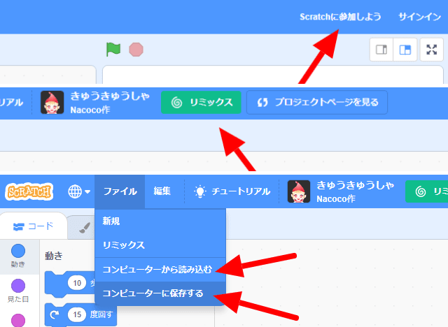The image size is (448, 327).
Task: Click the Scratch logo
Action: 29,191
